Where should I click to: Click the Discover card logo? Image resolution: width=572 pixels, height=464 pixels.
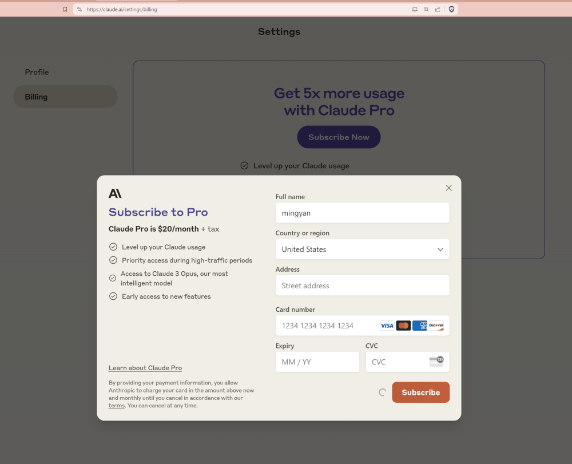(436, 326)
